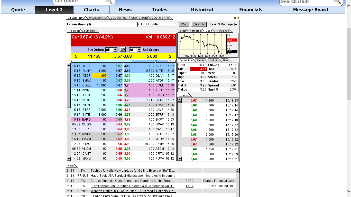
Task: Click the order book scroll-up arrow
Action: click(x=69, y=65)
